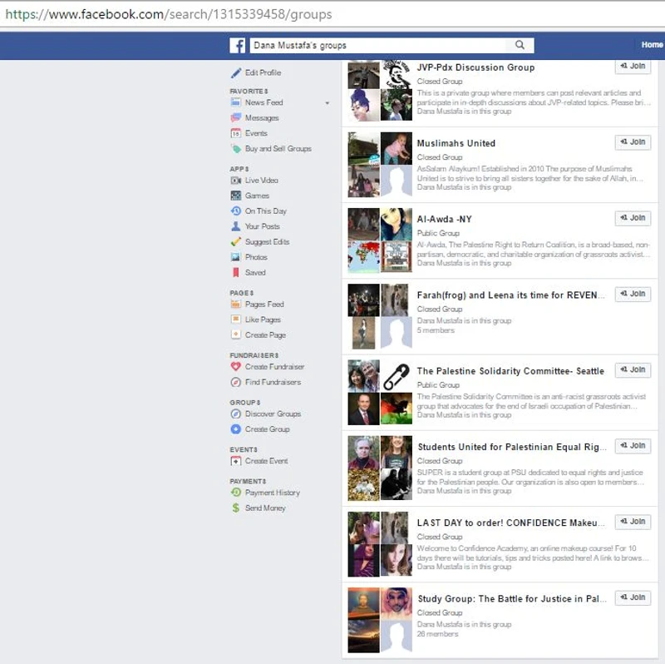Join the Al-Awda -NY group

[x=633, y=218]
